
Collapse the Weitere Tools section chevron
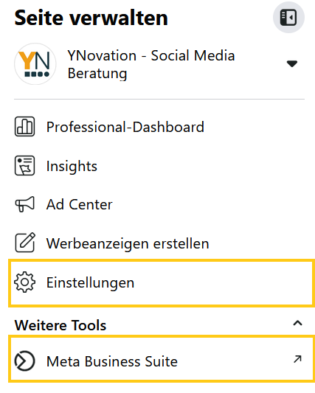[298, 323]
